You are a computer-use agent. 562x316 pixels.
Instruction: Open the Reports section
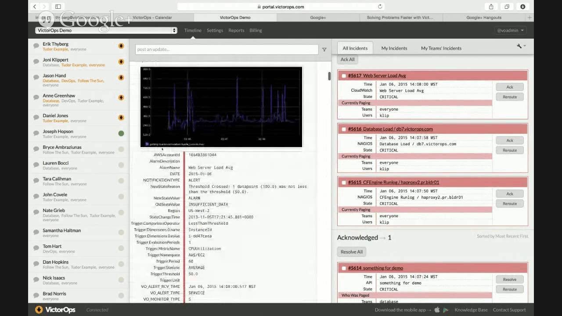click(236, 30)
